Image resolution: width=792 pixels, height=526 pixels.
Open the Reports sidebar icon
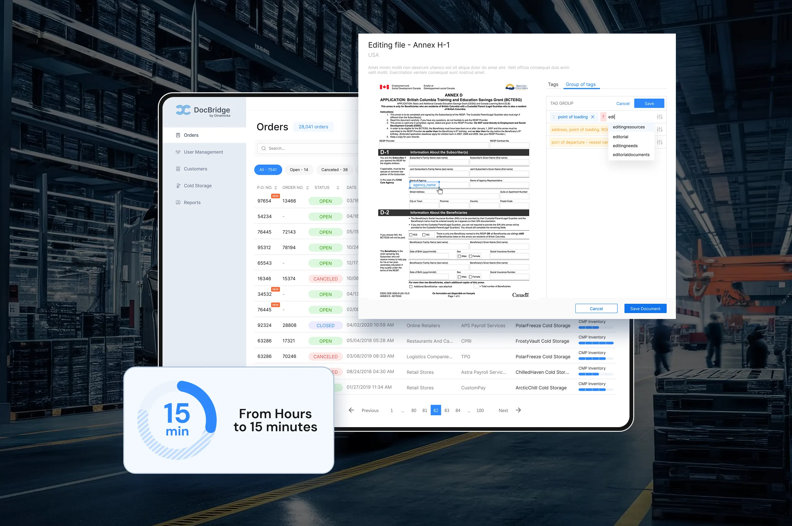178,202
